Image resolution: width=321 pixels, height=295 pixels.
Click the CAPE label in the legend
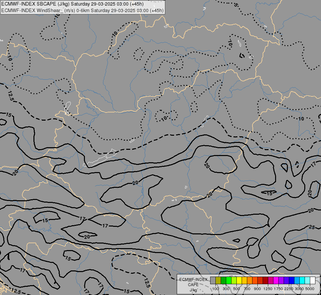click(x=193, y=285)
